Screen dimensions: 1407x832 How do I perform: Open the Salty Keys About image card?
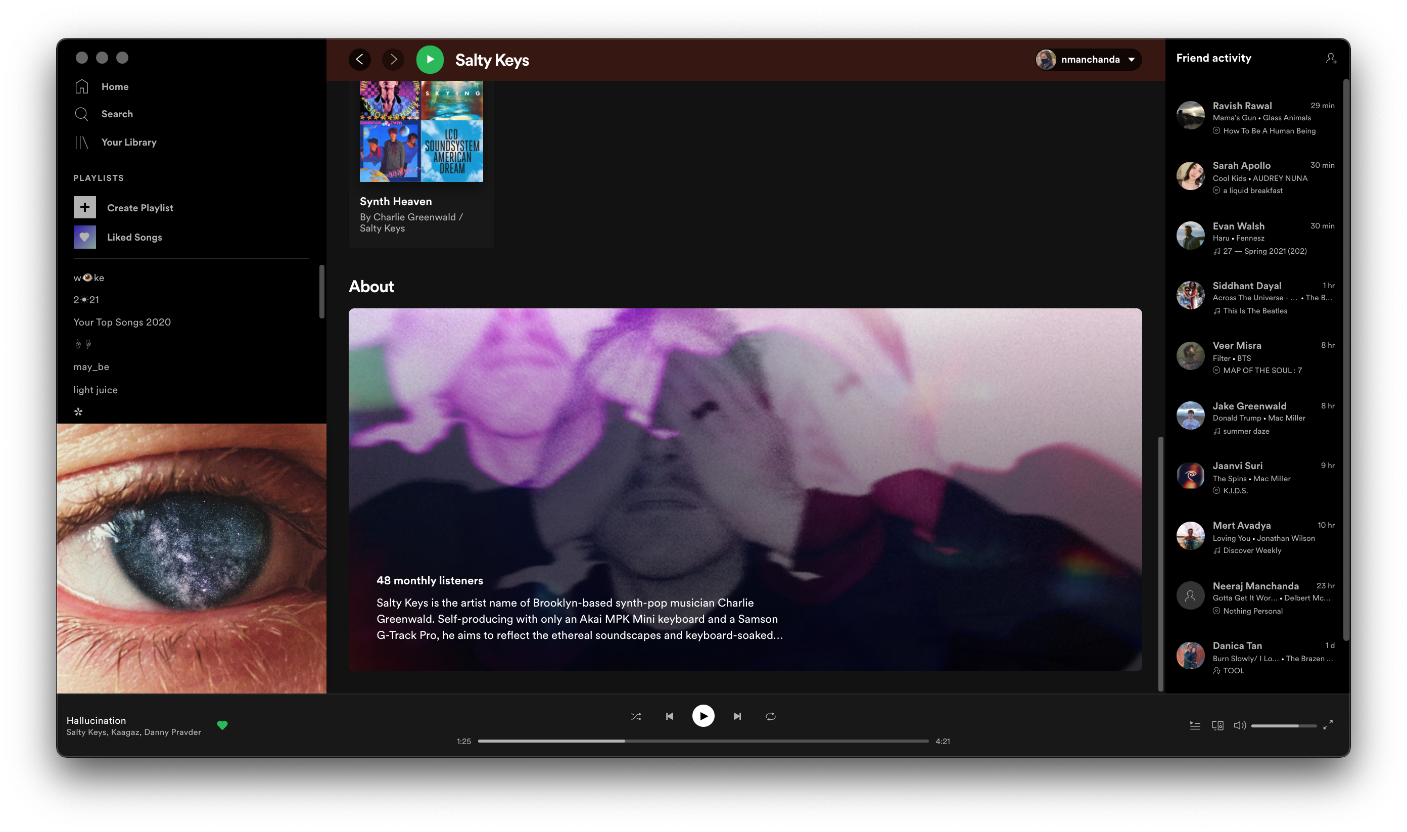tap(745, 489)
